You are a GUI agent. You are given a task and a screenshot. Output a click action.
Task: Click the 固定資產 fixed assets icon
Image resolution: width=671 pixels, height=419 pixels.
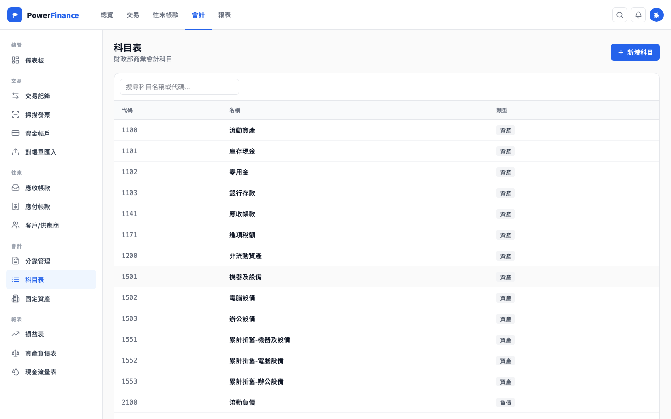(x=16, y=298)
